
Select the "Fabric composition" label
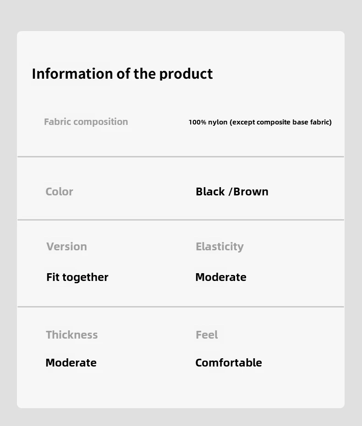86,122
